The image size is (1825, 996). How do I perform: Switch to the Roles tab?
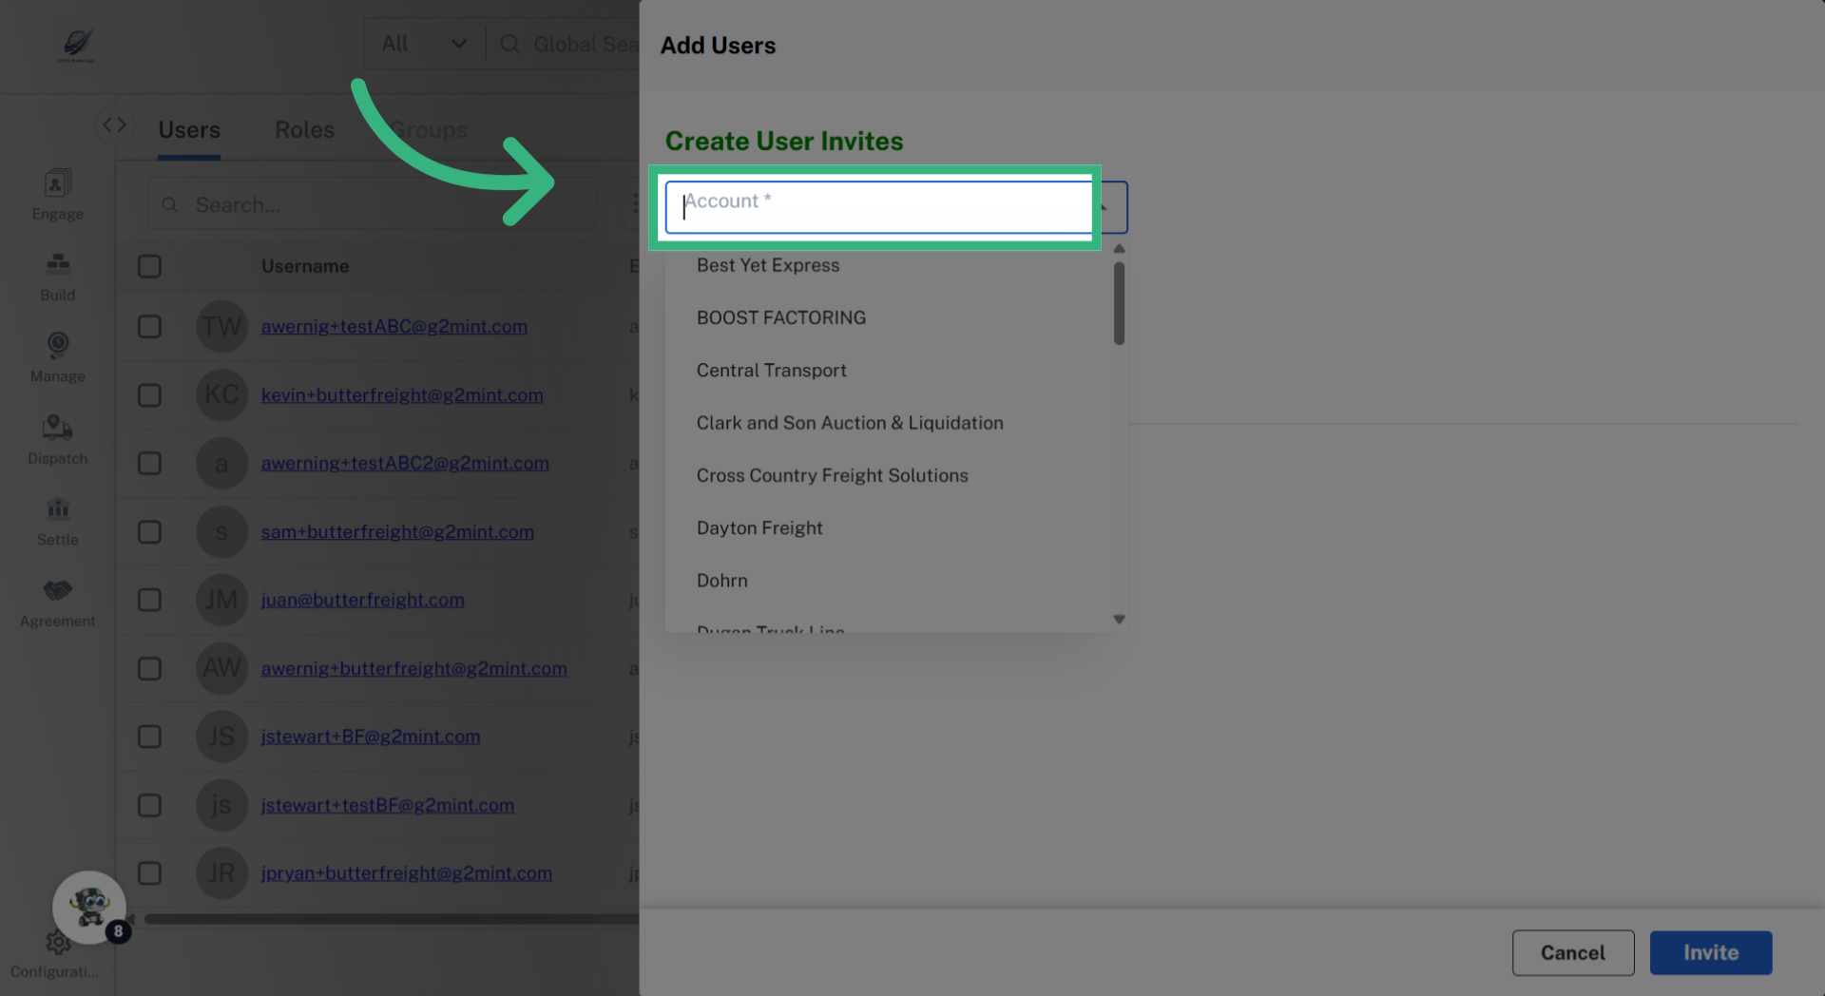[304, 129]
